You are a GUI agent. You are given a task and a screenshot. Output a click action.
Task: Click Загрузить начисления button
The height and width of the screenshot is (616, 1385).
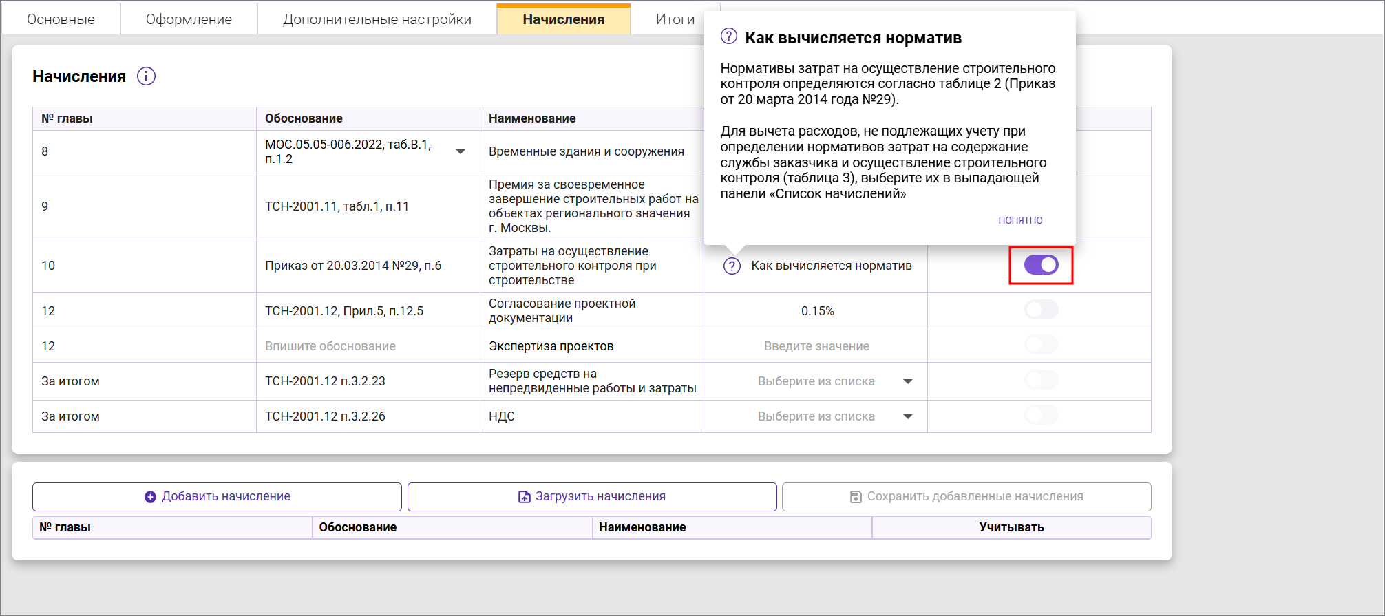[x=592, y=497]
